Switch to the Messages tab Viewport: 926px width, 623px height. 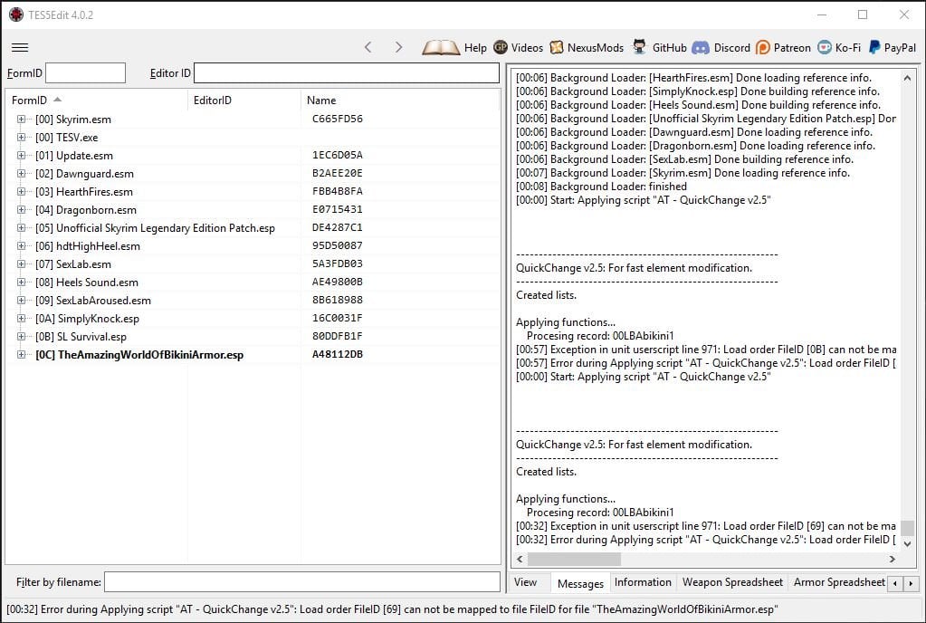pos(580,583)
